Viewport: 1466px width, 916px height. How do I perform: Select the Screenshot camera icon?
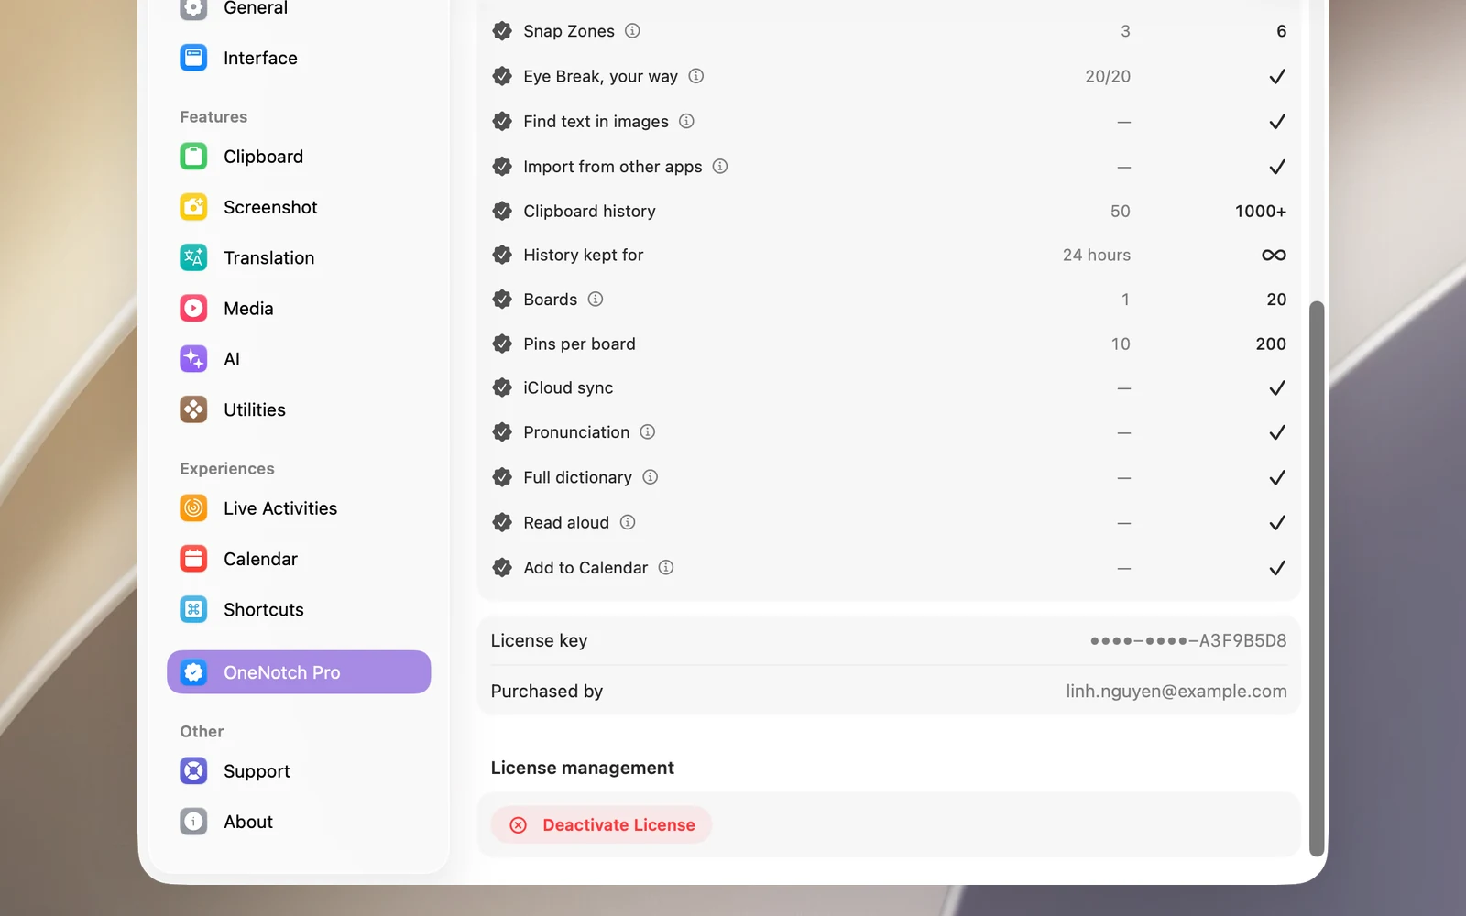click(x=193, y=207)
